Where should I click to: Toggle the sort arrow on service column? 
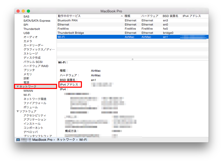[x=122, y=16]
